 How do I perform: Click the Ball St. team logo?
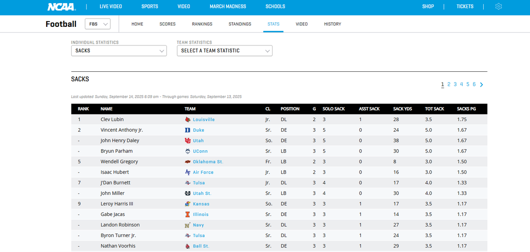(x=188, y=246)
